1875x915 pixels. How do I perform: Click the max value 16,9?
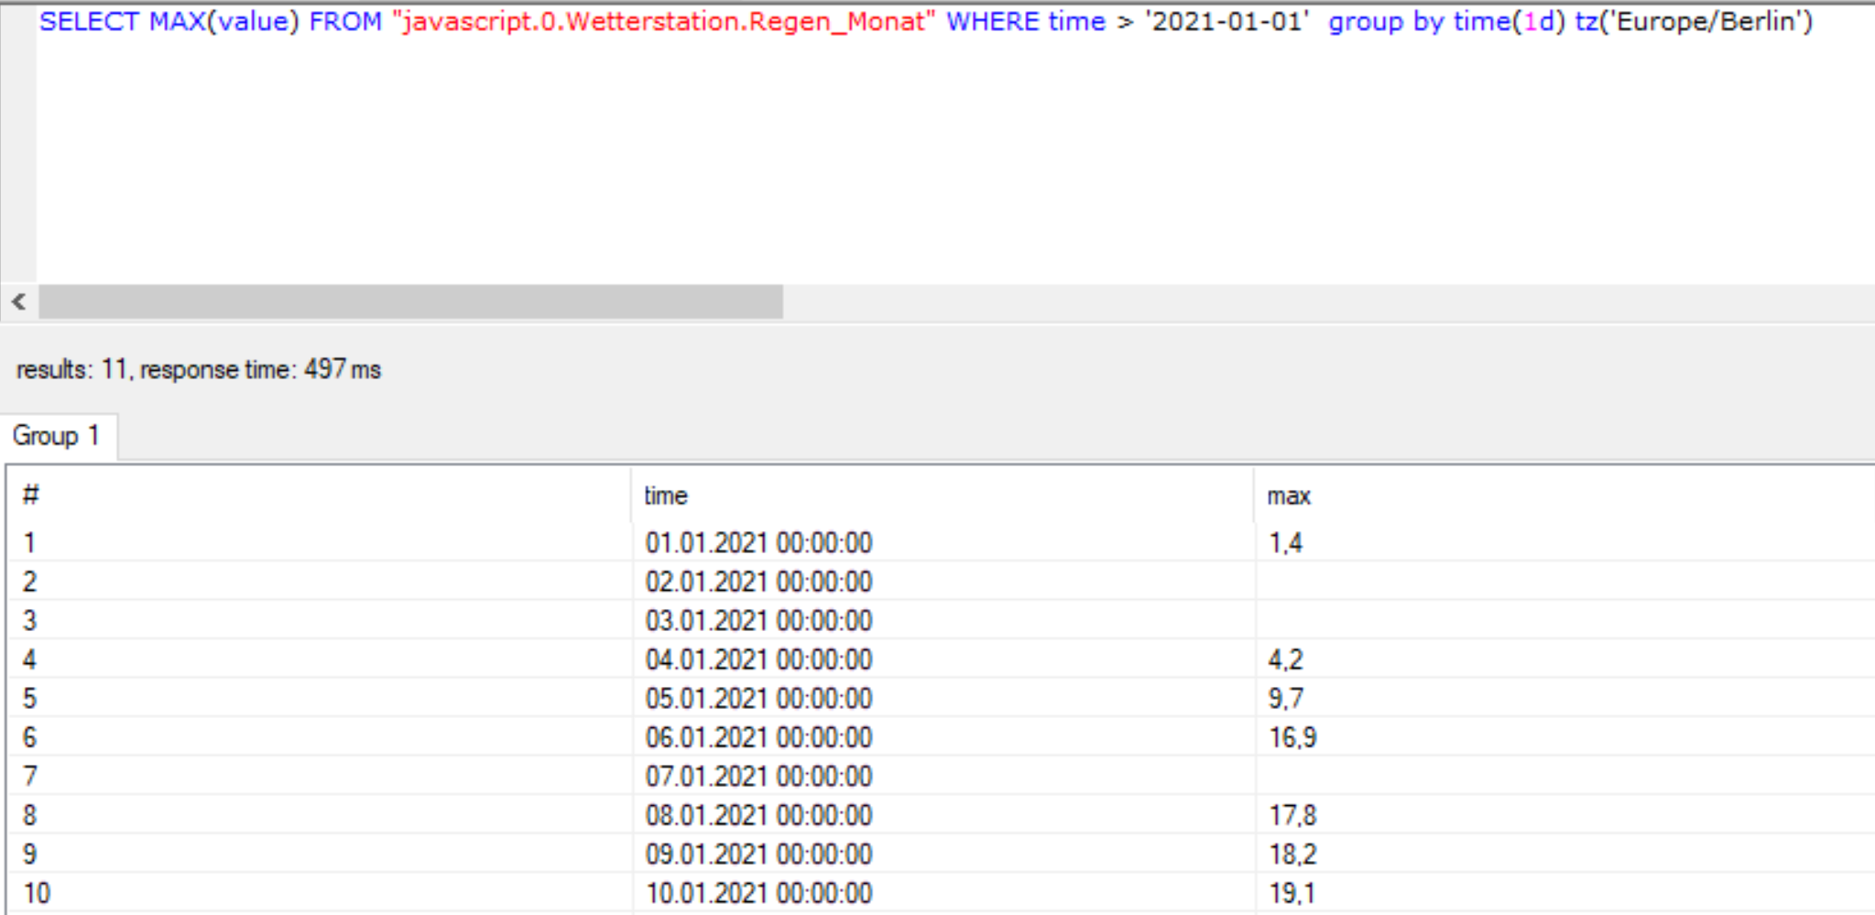1292,737
